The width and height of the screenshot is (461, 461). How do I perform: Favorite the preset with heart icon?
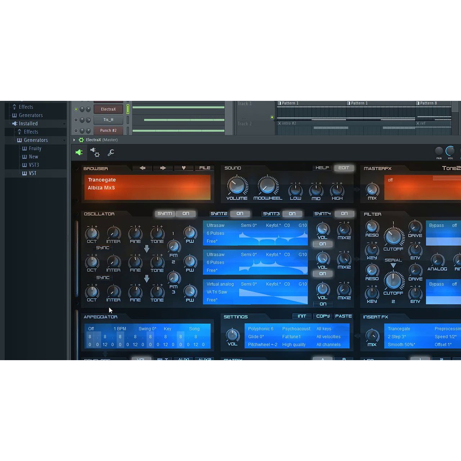click(x=184, y=168)
